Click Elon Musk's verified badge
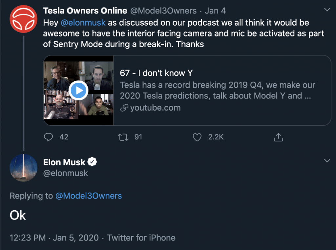 (x=93, y=162)
